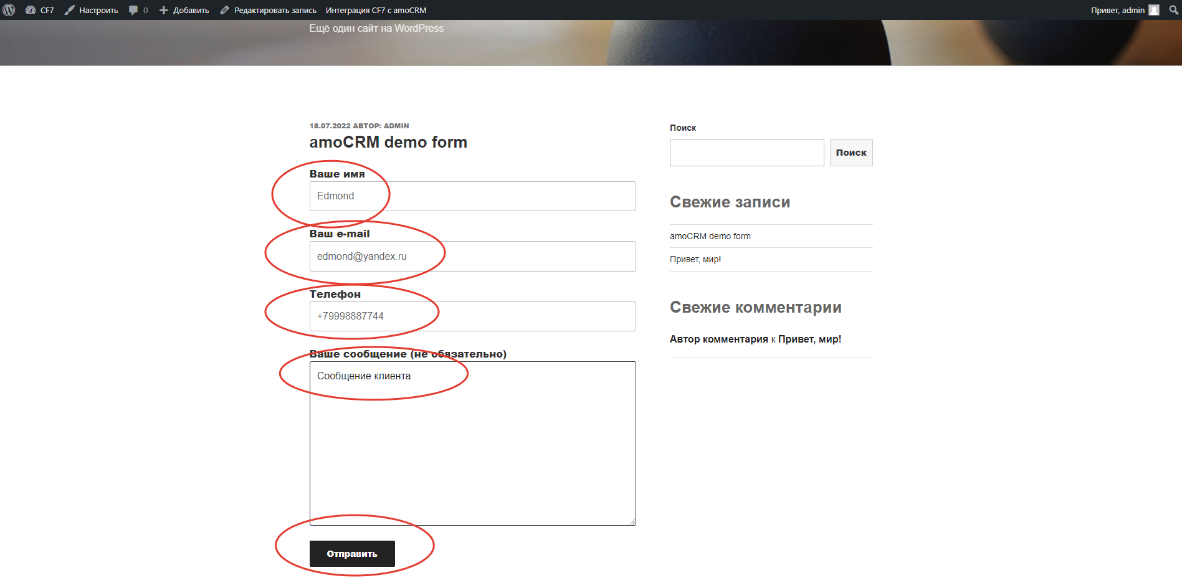
Task: Select the Настроить brush icon
Action: click(x=70, y=10)
